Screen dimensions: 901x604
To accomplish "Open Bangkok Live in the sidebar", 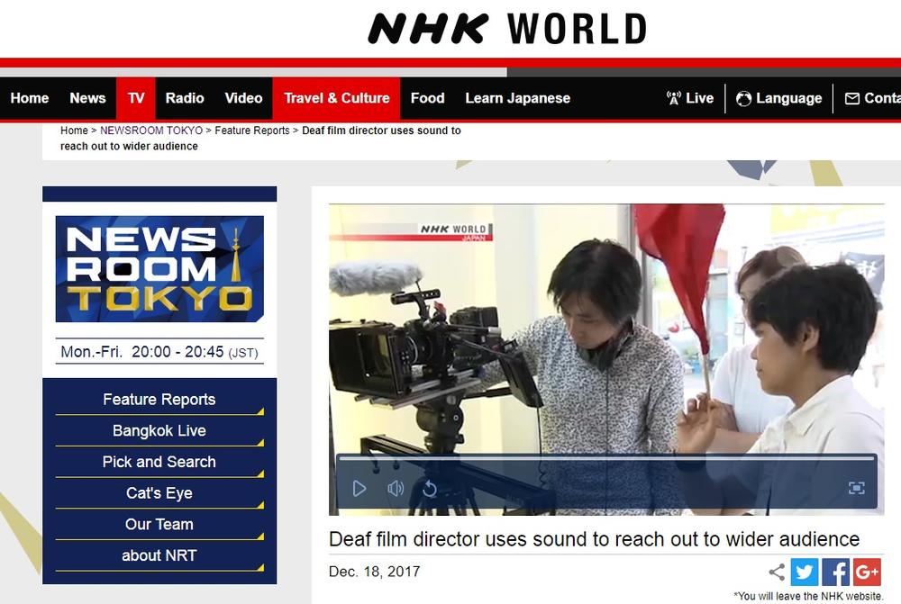I will click(159, 430).
